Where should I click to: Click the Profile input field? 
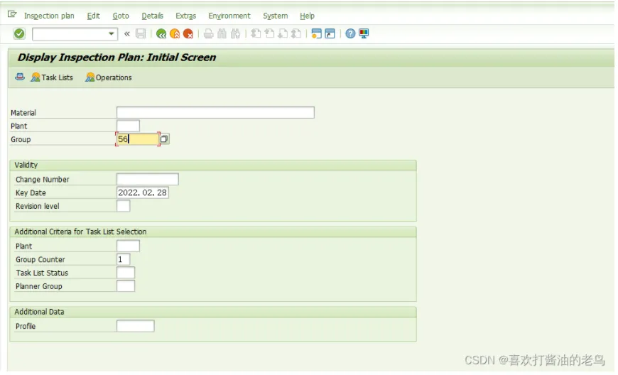(136, 326)
